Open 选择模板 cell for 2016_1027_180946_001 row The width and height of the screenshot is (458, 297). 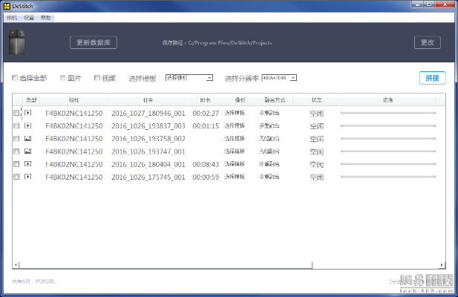pos(235,114)
